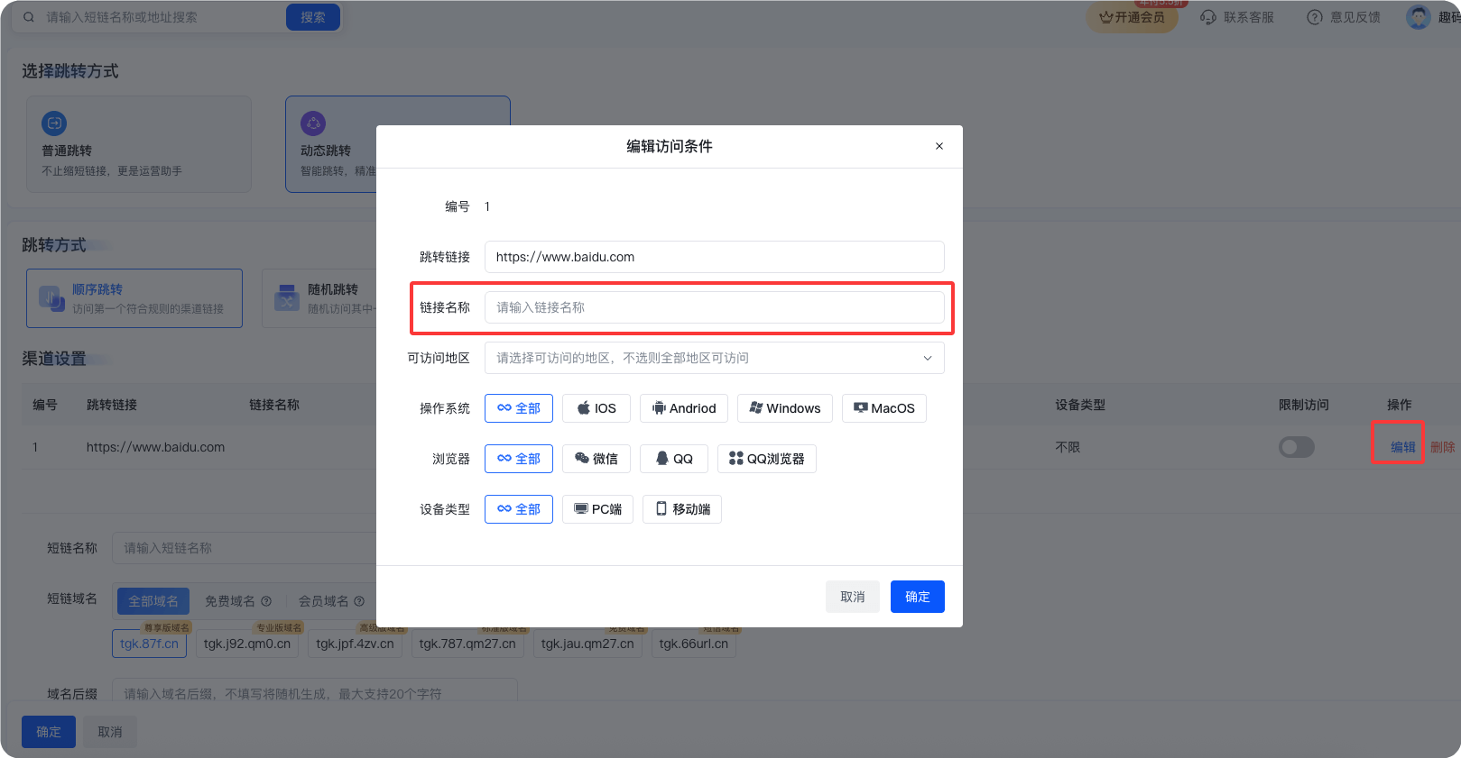Select domain tgk.jau.qm27.cn

click(587, 644)
